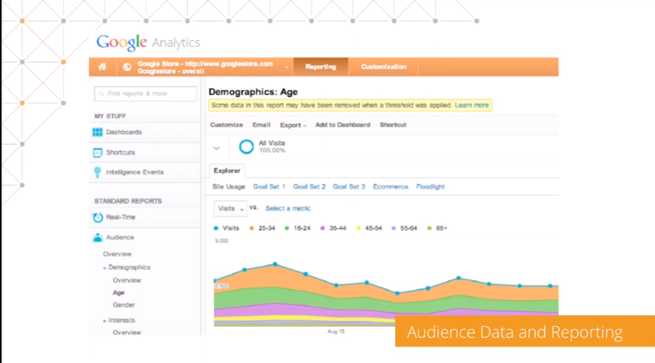Image resolution: width=655 pixels, height=363 pixels.
Task: Open the Export dropdown menu
Action: point(293,125)
